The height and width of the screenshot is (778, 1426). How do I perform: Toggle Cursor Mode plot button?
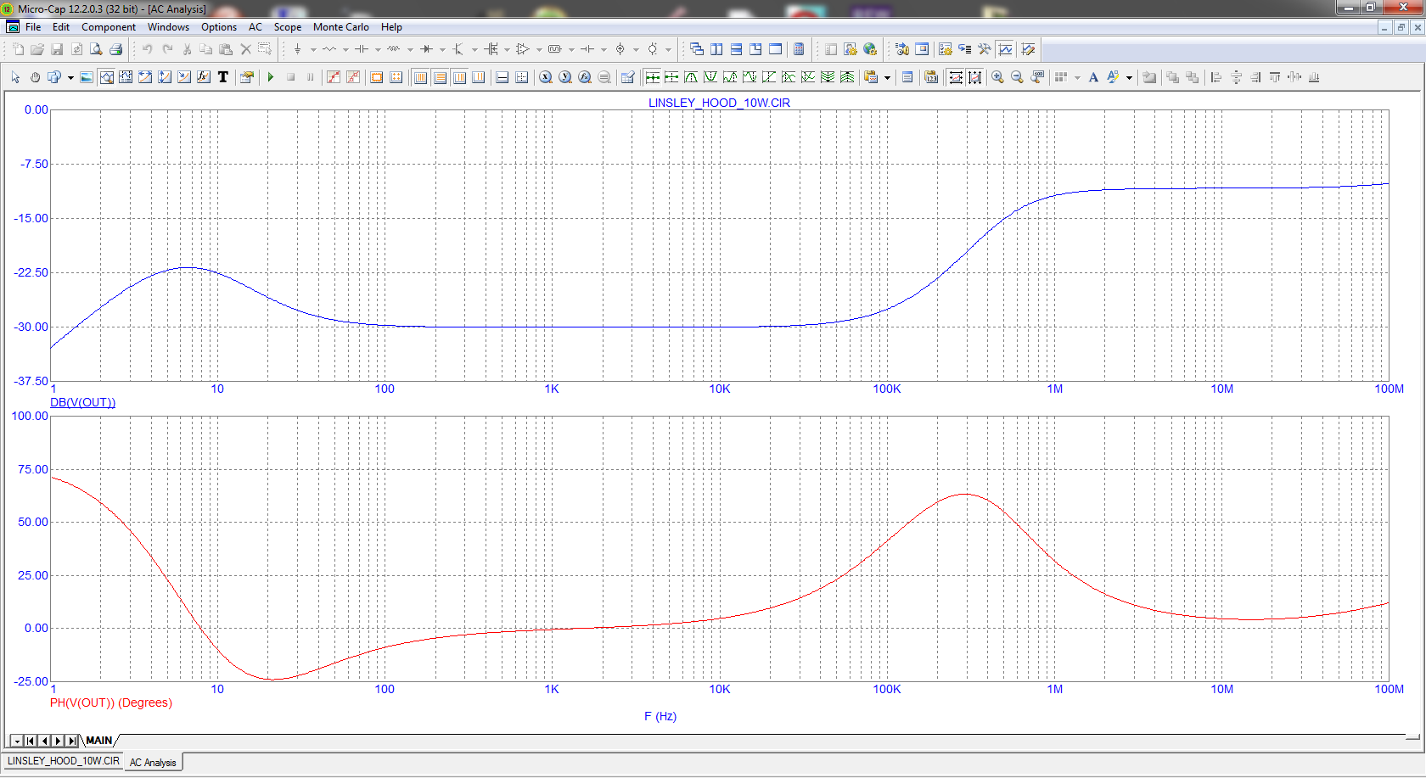(126, 77)
